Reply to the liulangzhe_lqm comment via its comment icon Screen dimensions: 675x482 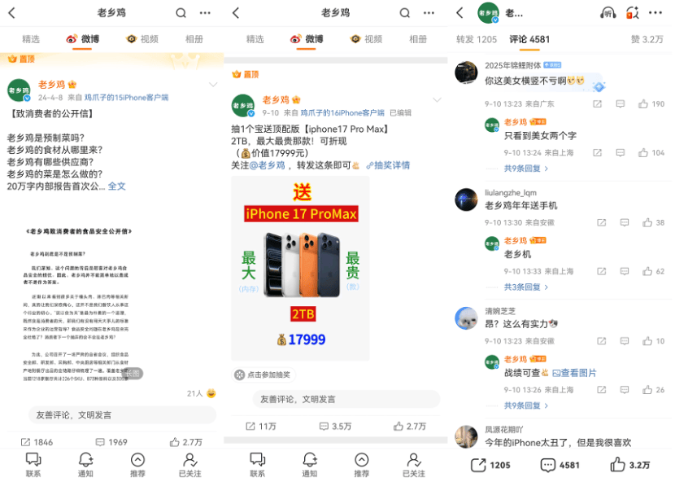(x=625, y=222)
